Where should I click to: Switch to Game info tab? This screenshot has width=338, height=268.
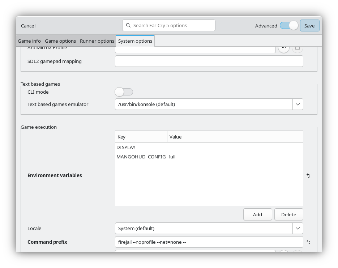coord(29,41)
